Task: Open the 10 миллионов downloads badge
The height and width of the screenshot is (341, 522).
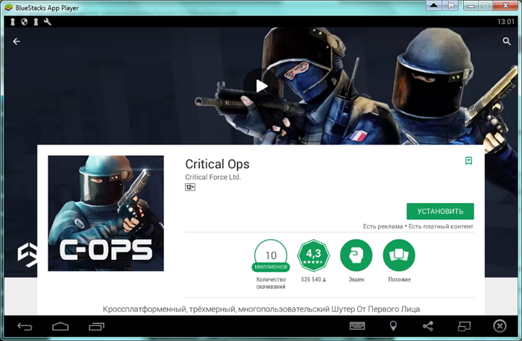Action: [x=271, y=255]
